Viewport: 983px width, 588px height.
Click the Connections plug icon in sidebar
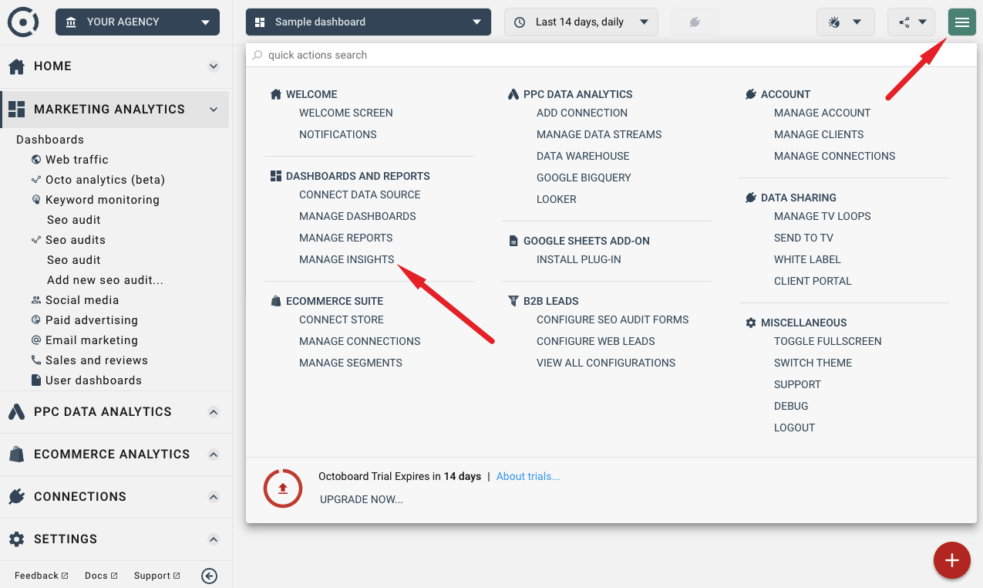click(16, 497)
